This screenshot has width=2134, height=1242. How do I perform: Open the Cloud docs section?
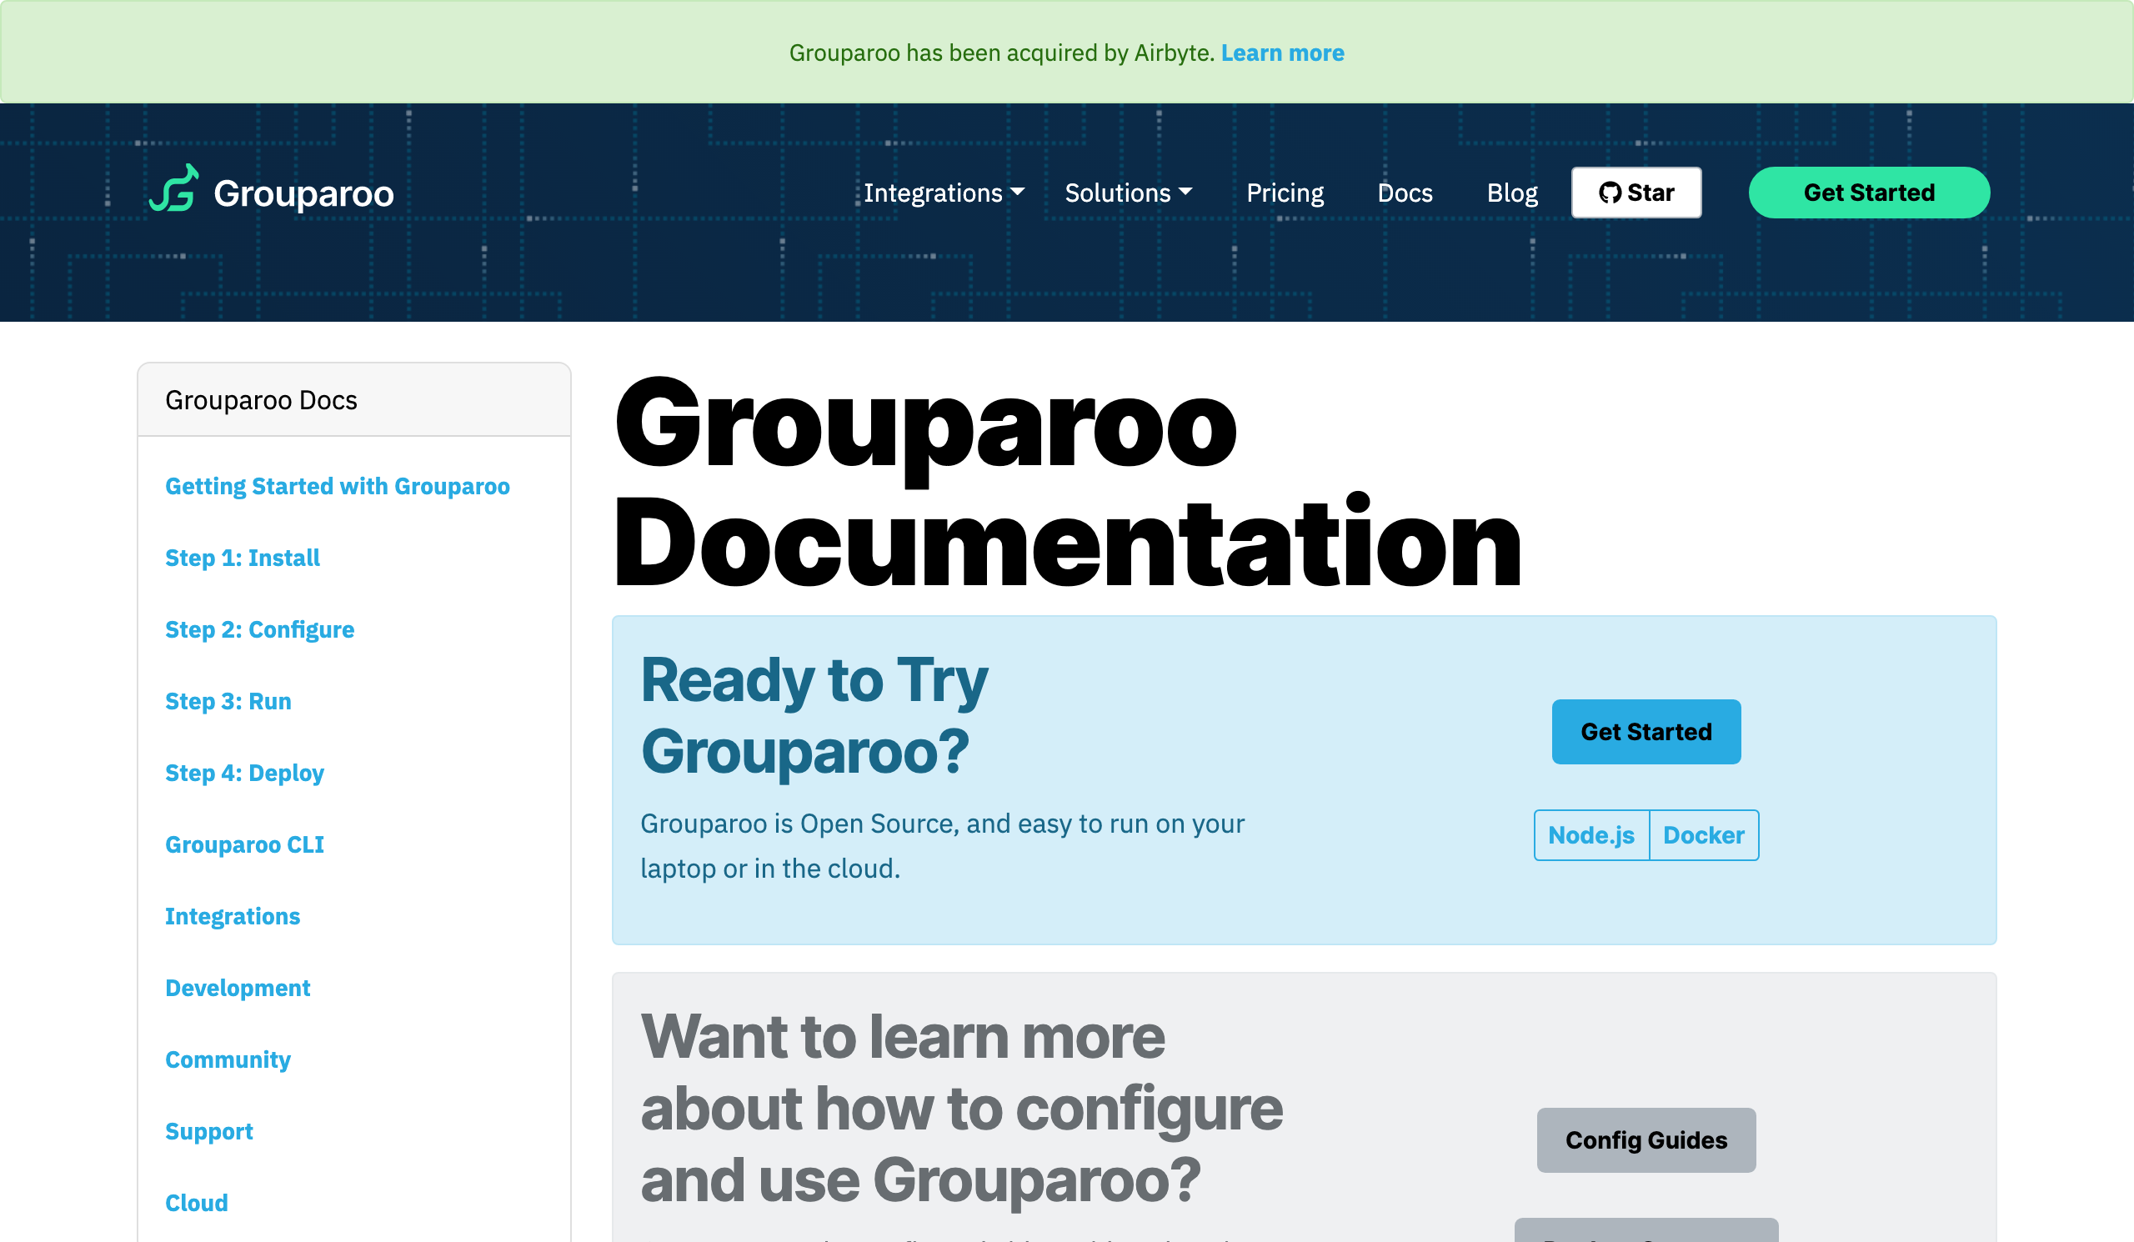[197, 1203]
